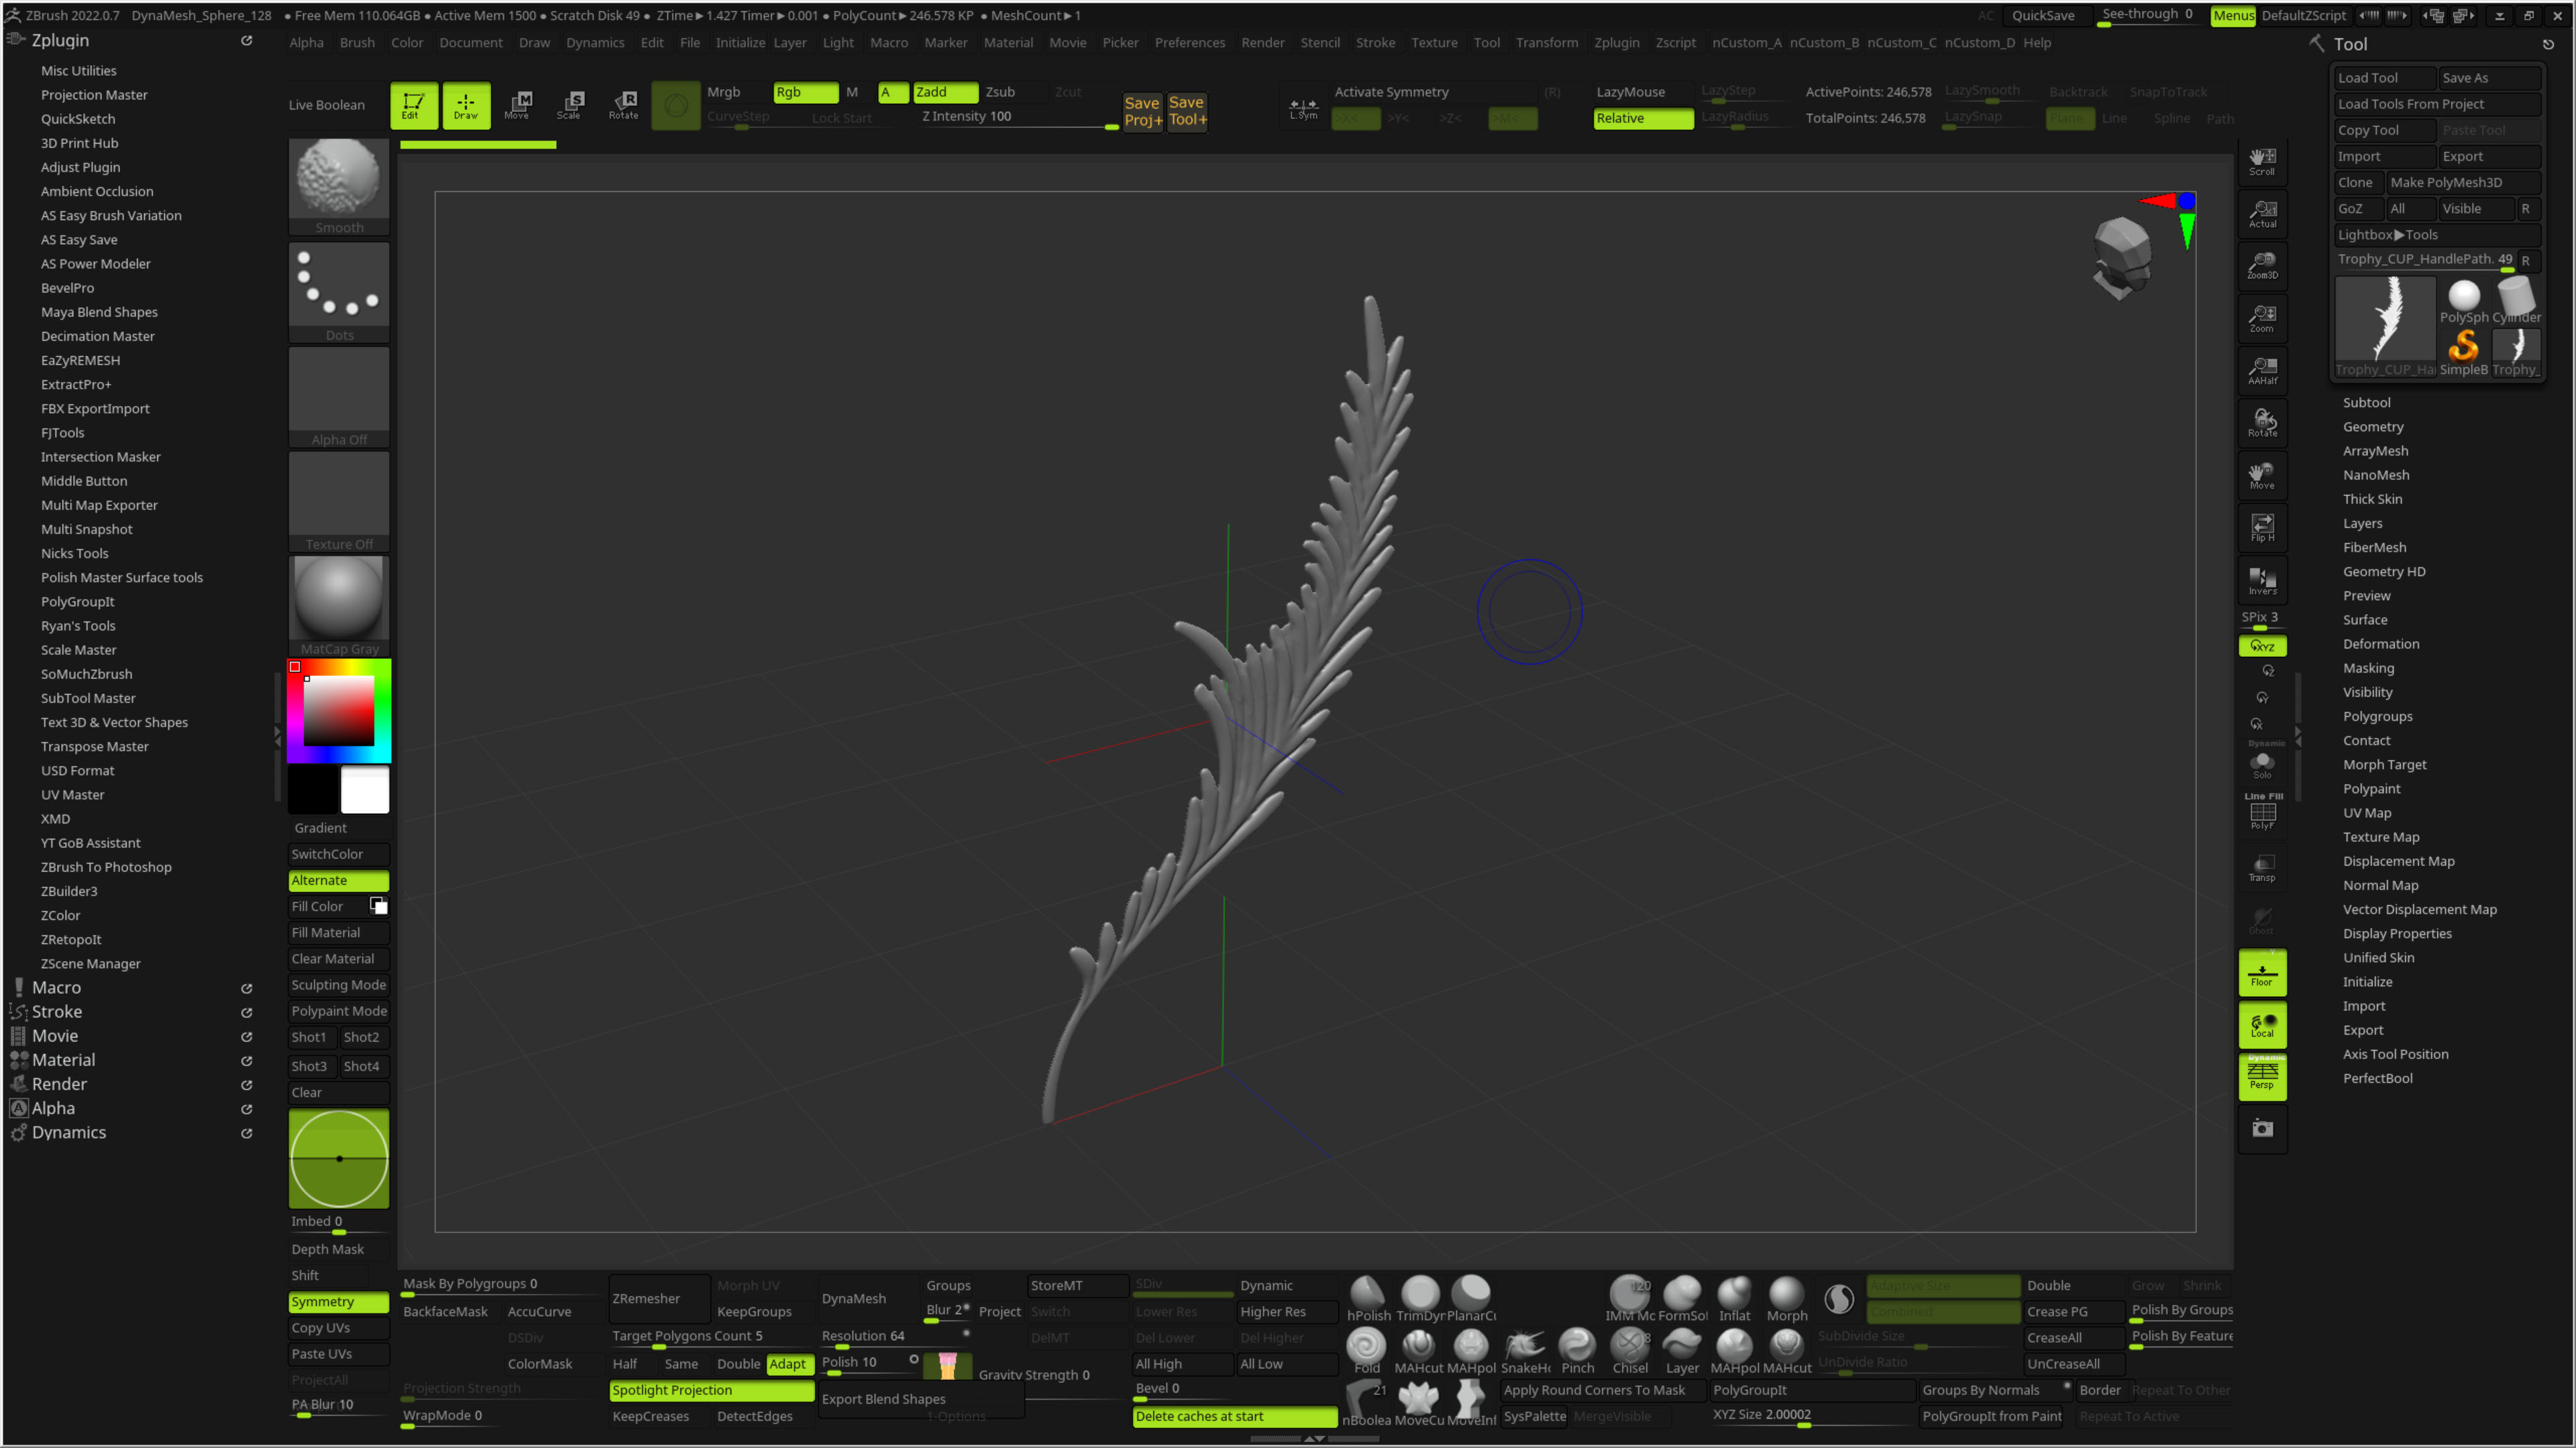The height and width of the screenshot is (1448, 2576).
Task: Toggle Persp perspective mode
Action: (2262, 1076)
